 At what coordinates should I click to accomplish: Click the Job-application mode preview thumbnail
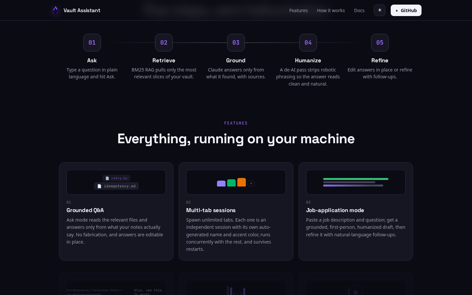[356, 182]
